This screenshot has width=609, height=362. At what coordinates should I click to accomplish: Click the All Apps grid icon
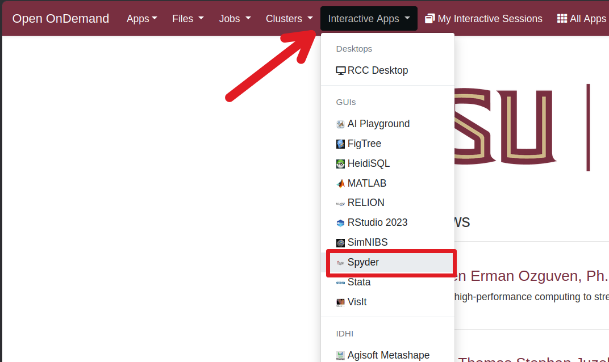[x=562, y=19]
